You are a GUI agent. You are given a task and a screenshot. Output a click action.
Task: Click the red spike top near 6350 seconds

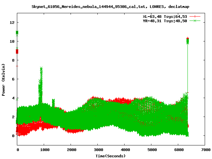[x=188, y=39]
